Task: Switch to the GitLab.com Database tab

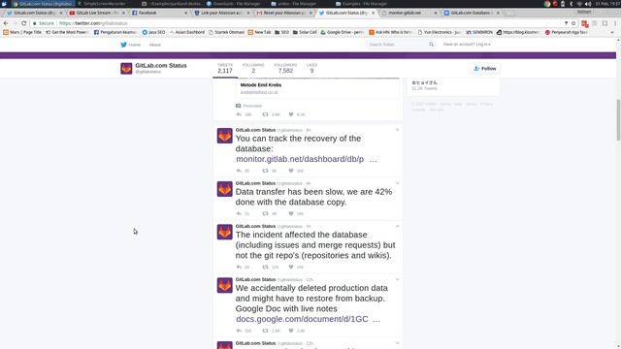Action: pos(471,13)
